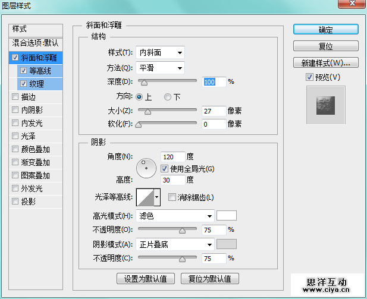Click the white highlight color swatch
This screenshot has width=367, height=299.
(x=227, y=216)
